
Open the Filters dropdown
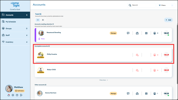click(x=166, y=5)
